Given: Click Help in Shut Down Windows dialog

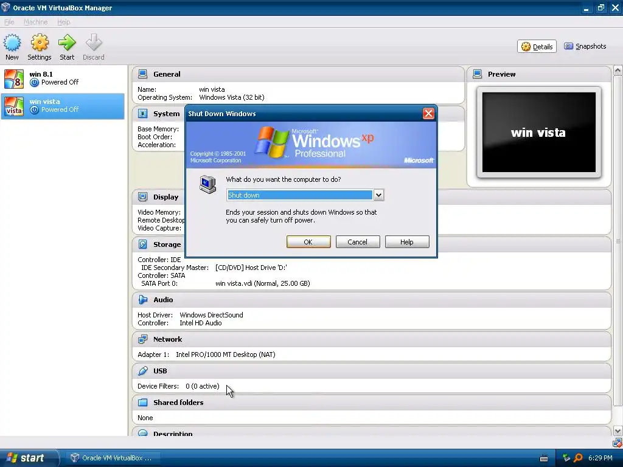Looking at the screenshot, I should (407, 242).
